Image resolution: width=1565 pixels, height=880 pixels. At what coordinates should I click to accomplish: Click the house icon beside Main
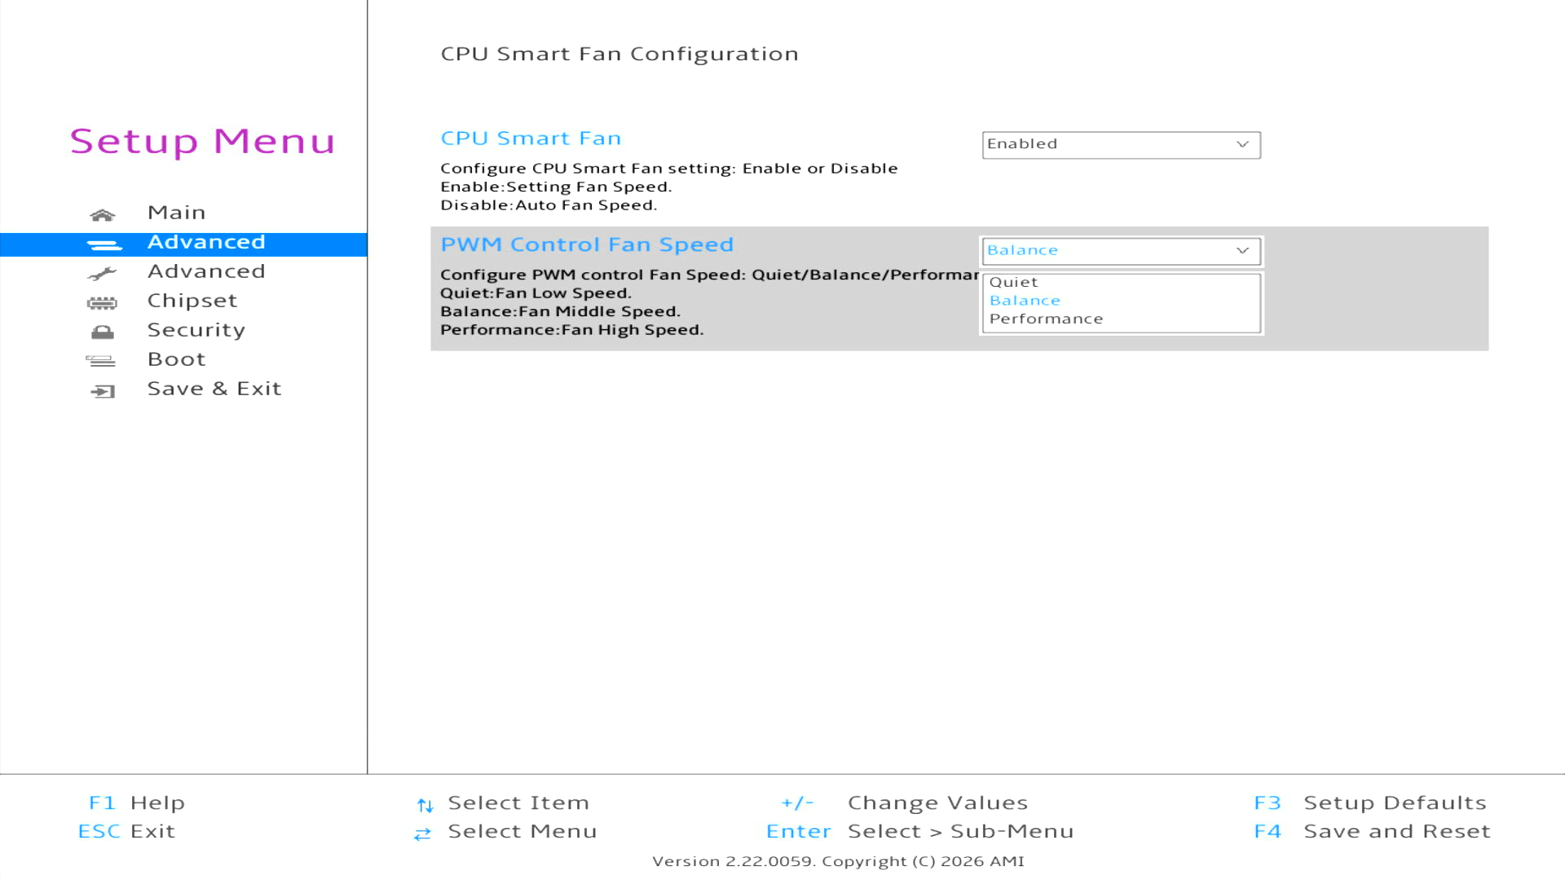(x=103, y=215)
